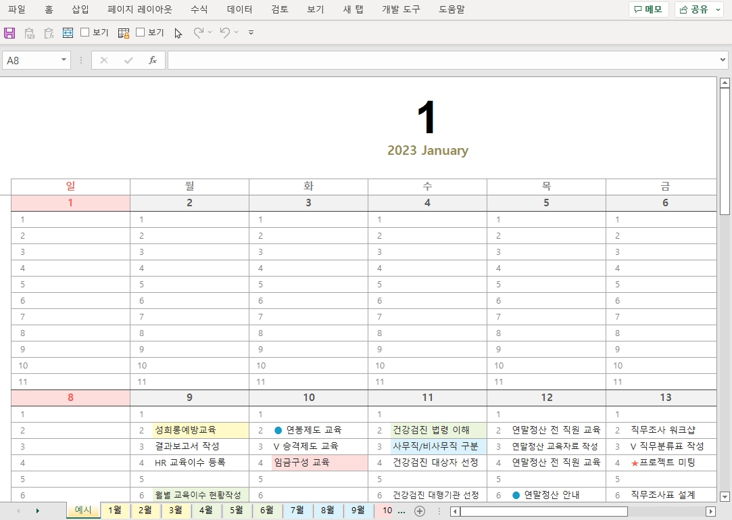
Task: Open the 페이지 레이아웃 ribbon tab
Action: 140,9
